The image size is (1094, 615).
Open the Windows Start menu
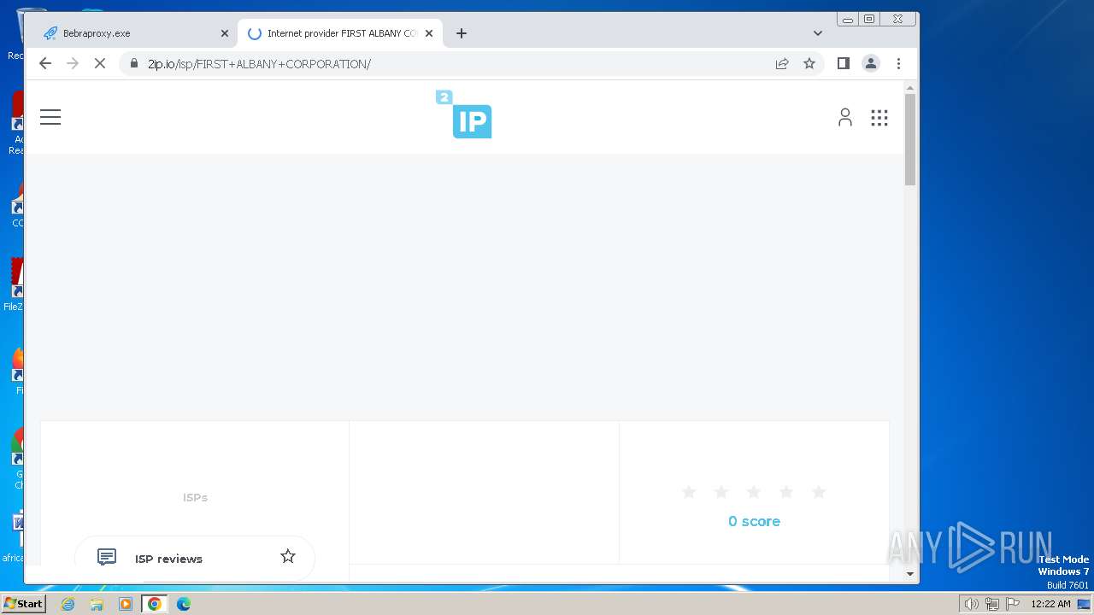pyautogui.click(x=23, y=604)
